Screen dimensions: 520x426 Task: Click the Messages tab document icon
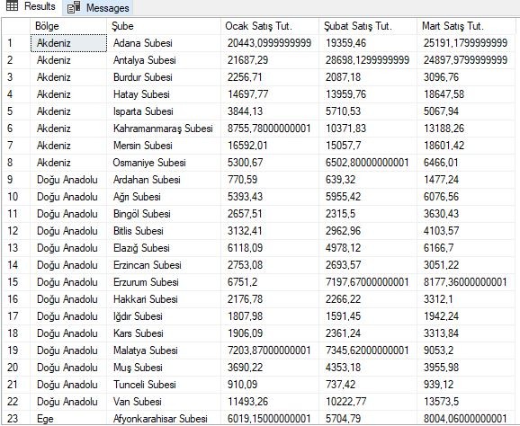74,7
